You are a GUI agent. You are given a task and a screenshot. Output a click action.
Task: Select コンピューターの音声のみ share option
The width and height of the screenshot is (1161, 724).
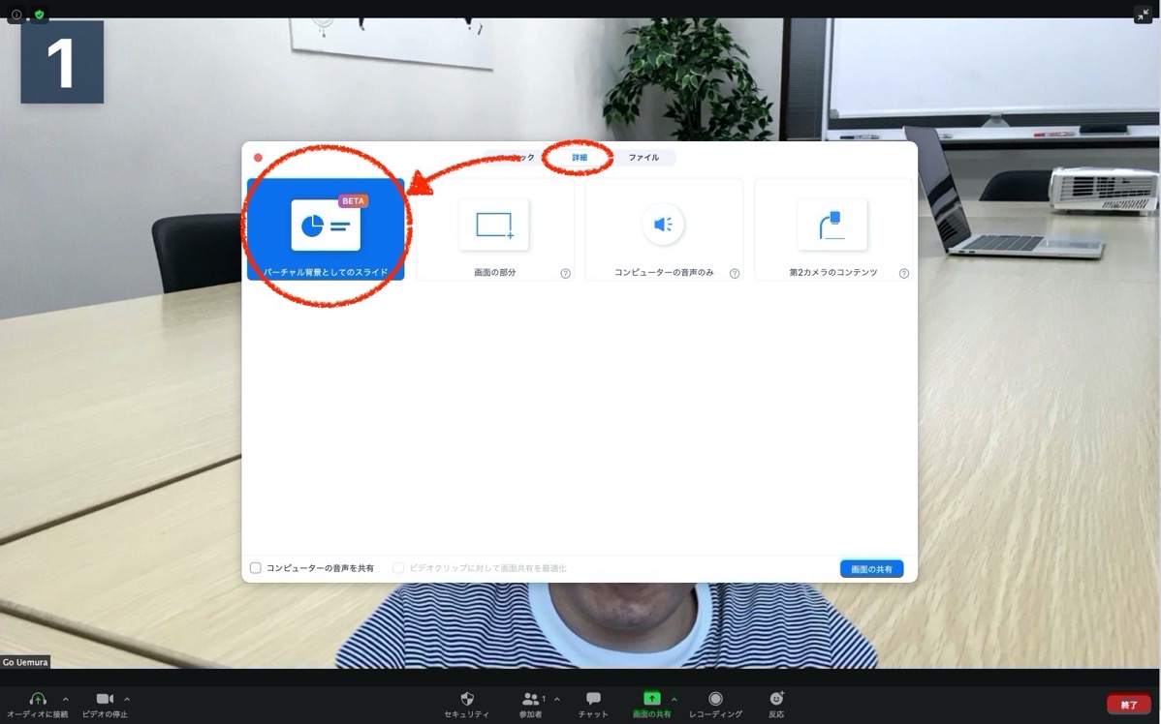coord(664,229)
